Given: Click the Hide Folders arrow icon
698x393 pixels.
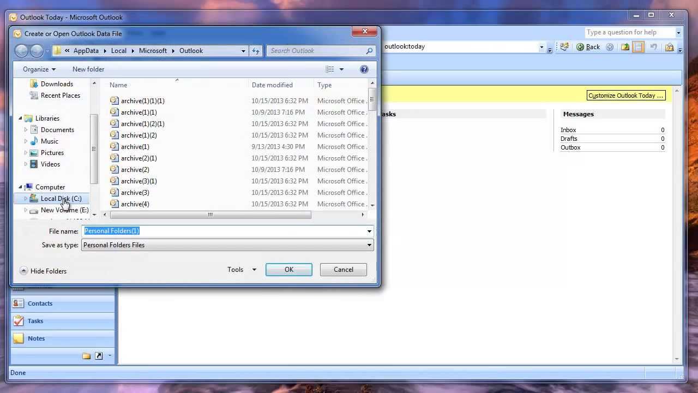Looking at the screenshot, I should tap(23, 271).
